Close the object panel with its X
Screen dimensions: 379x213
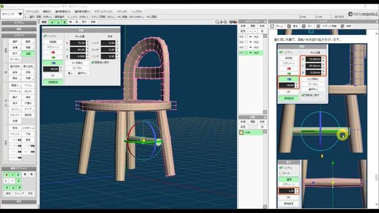(x=265, y=21)
